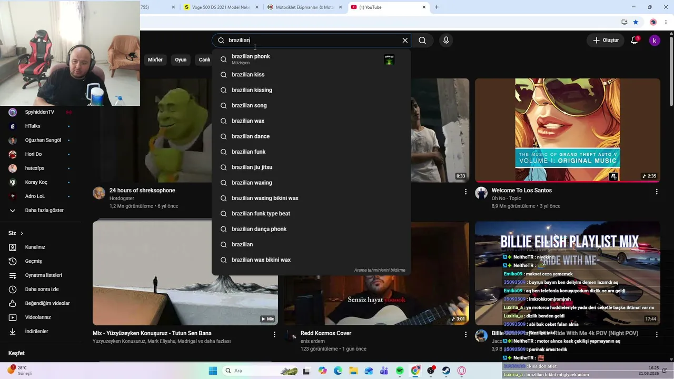
Task: Open the Windows Start menu
Action: (213, 371)
